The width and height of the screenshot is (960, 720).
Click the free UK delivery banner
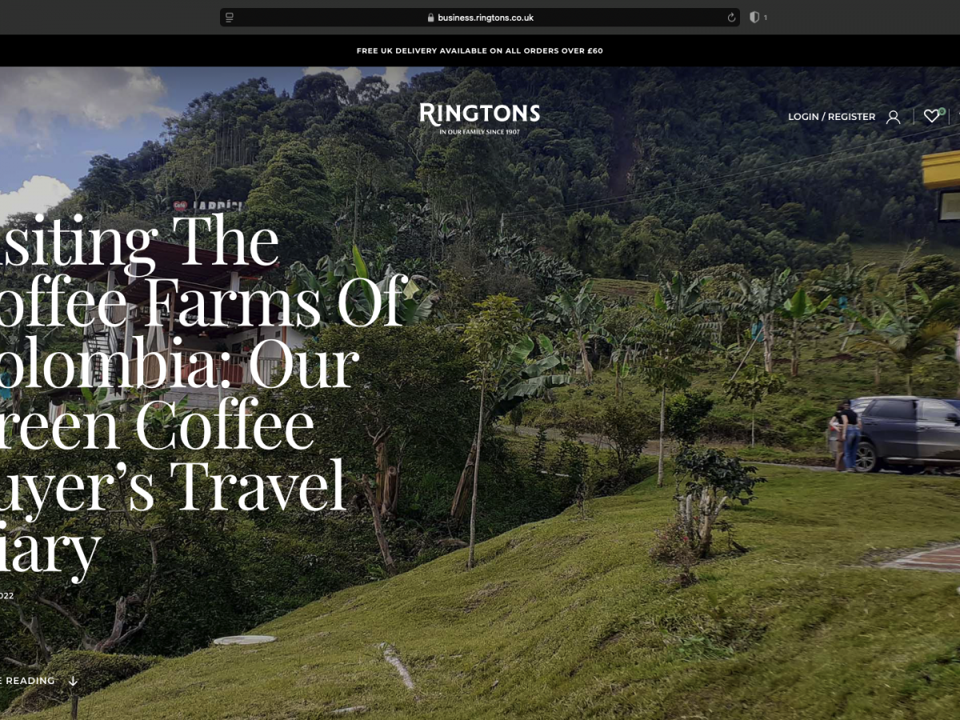coord(480,50)
